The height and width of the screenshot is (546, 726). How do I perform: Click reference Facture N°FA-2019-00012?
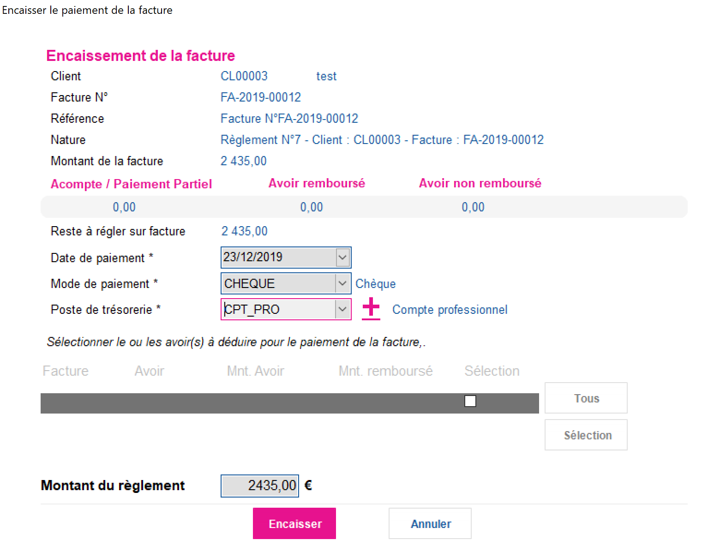click(289, 119)
